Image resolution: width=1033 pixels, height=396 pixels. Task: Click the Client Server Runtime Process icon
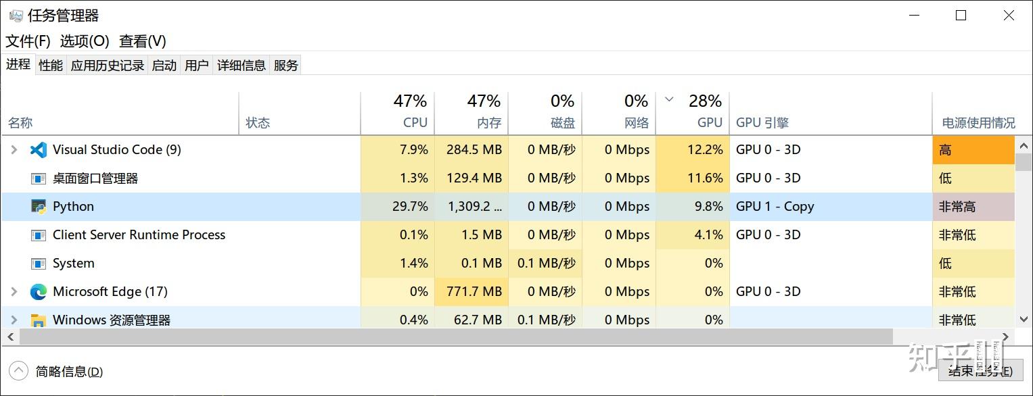click(39, 235)
